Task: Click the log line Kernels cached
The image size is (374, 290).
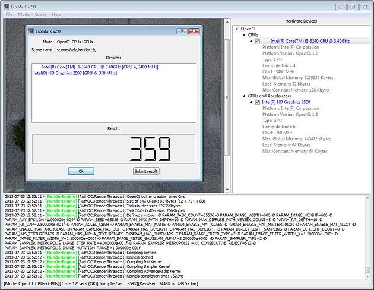Action: click(x=78, y=257)
